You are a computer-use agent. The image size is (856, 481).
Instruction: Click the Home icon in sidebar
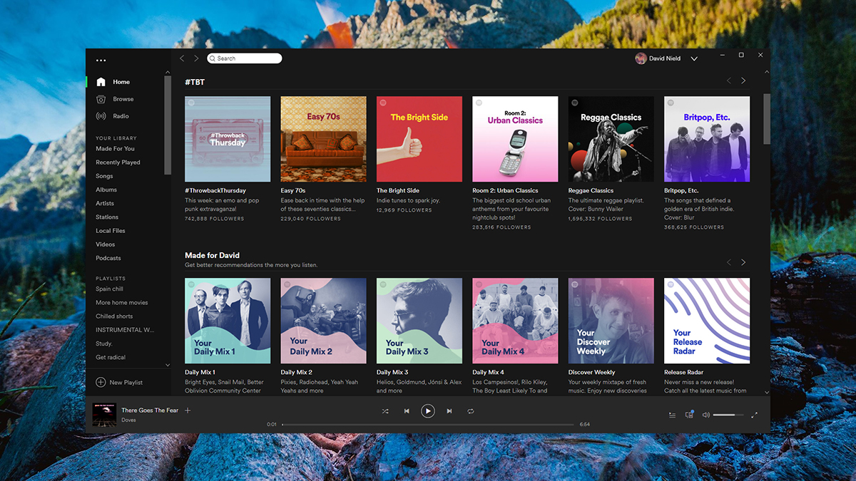[x=101, y=82]
